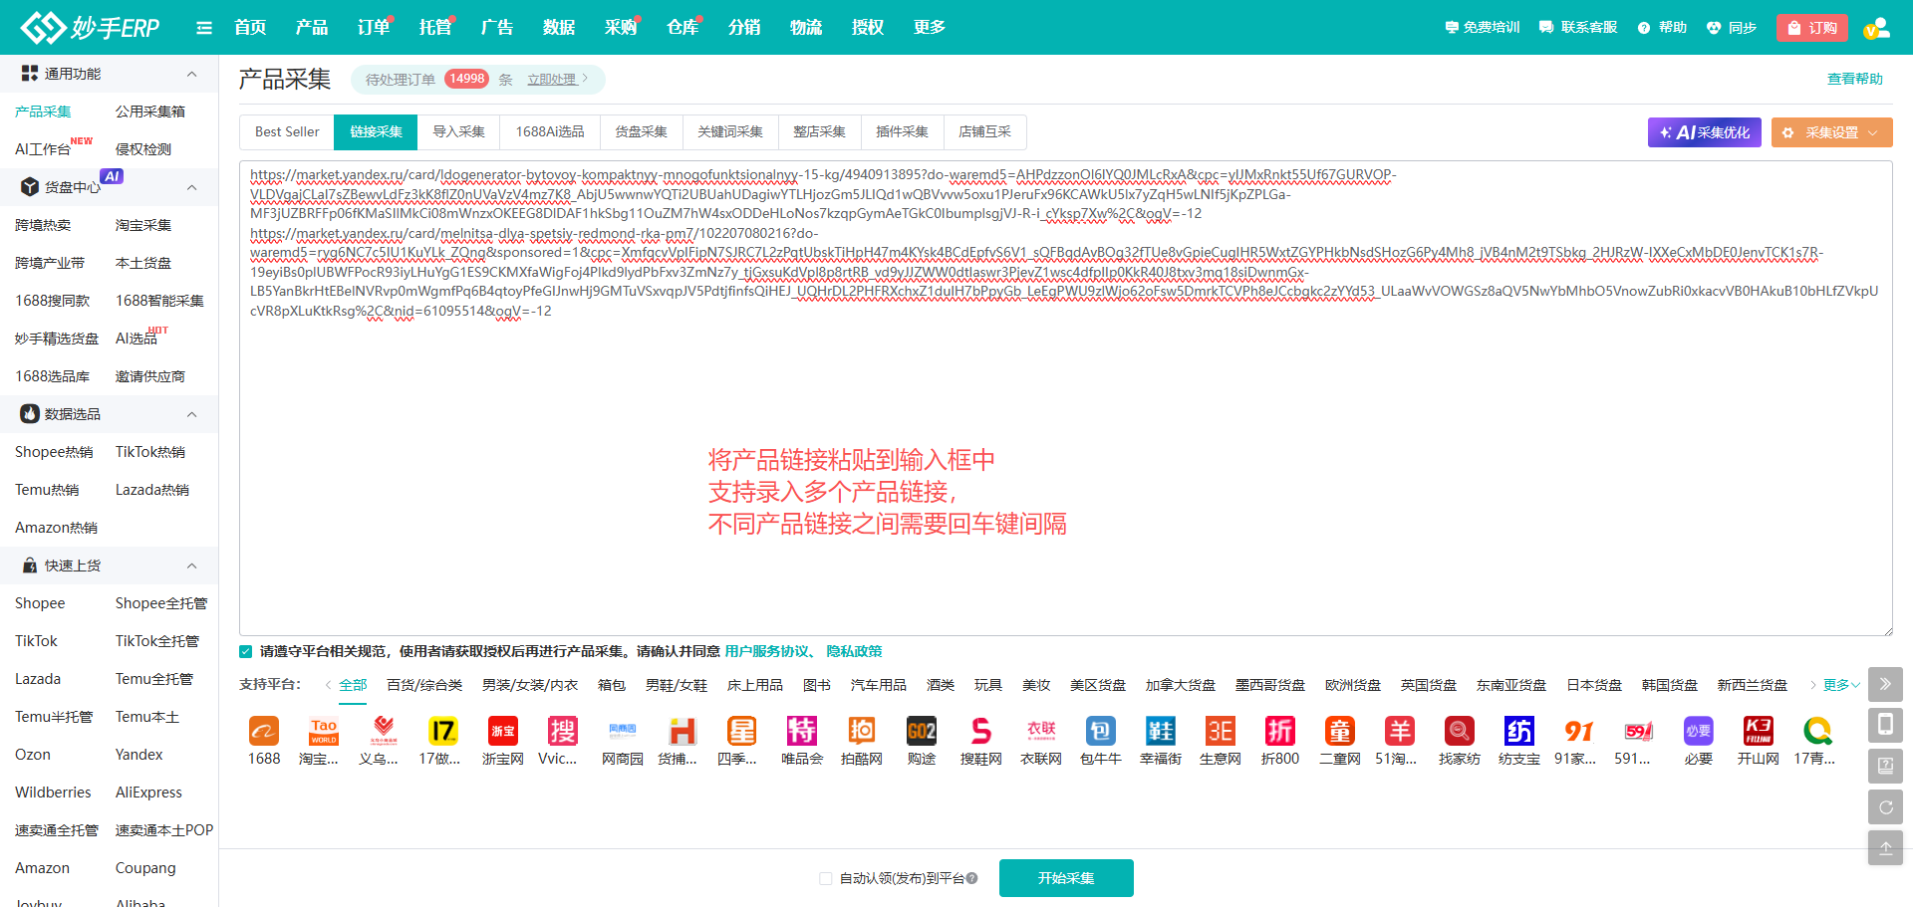Viewport: 1913px width, 907px height.
Task: Open the 仓库 top menu
Action: click(682, 28)
